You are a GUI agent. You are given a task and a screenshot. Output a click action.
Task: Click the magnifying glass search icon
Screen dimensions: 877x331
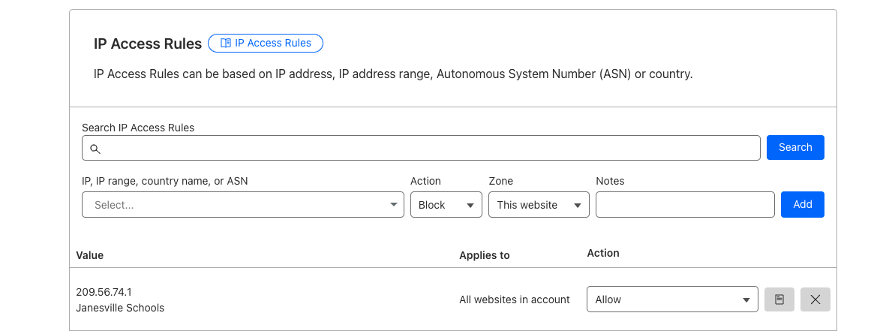[95, 149]
